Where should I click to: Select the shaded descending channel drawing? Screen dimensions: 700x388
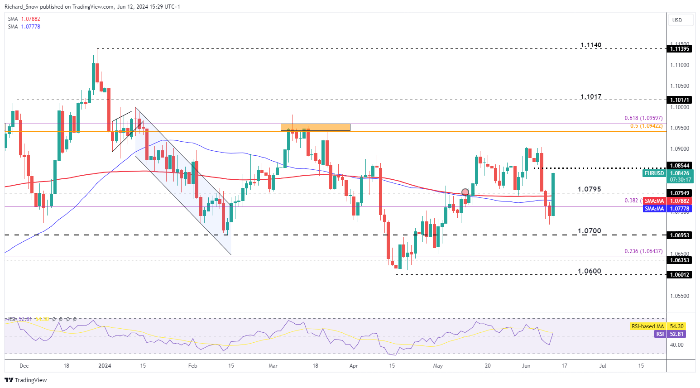pos(183,181)
